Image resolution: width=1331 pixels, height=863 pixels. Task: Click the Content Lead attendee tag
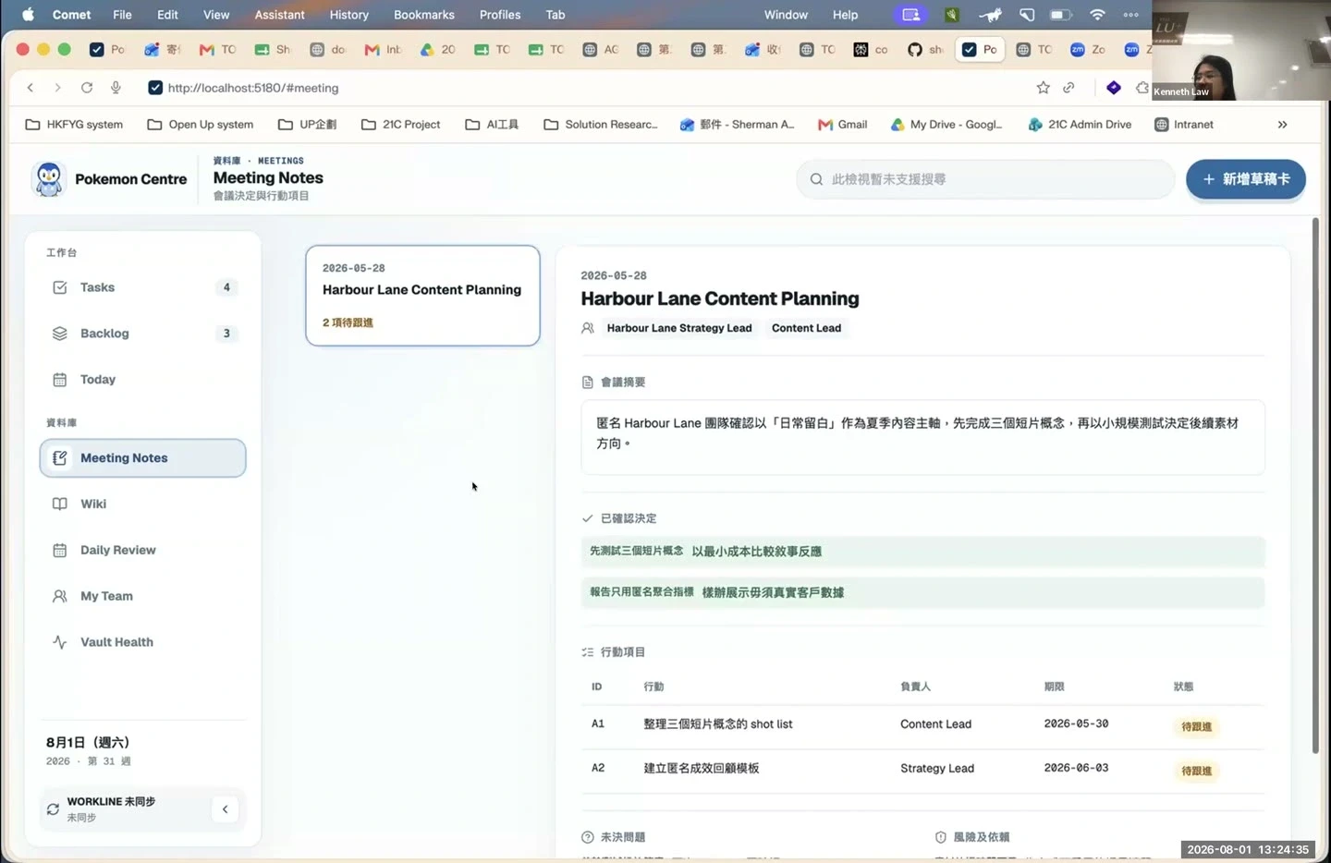point(806,328)
